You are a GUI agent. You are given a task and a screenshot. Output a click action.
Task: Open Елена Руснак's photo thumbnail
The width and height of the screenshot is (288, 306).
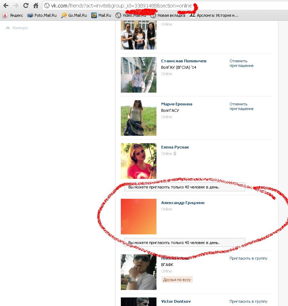click(139, 161)
